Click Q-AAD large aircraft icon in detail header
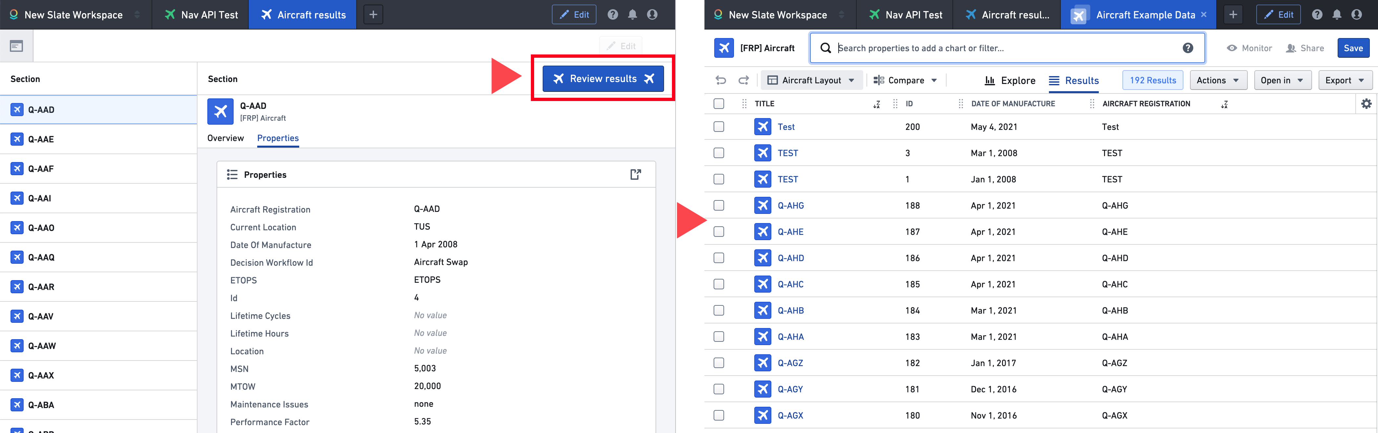1378x433 pixels. click(220, 111)
